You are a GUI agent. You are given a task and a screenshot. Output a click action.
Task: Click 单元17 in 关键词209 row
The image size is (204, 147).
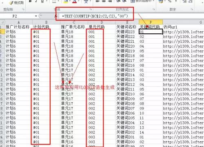click(74, 99)
